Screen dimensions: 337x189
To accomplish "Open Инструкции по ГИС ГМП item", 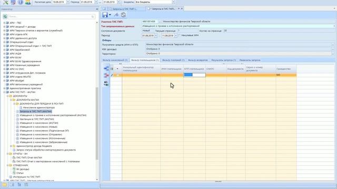I will pos(26,177).
